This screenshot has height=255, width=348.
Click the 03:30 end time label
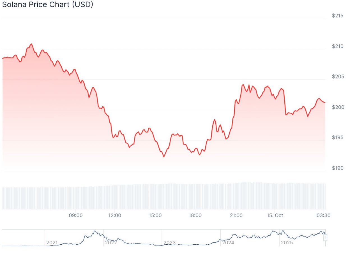[323, 215]
